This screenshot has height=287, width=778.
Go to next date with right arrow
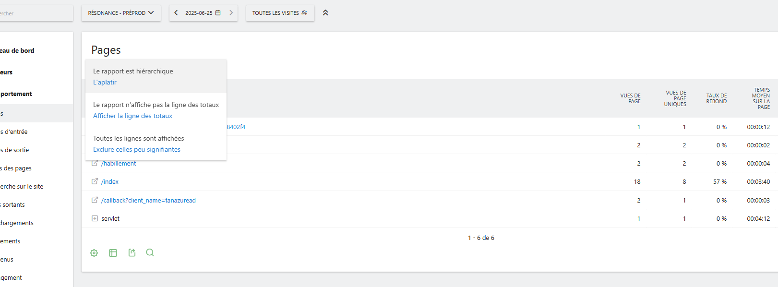pos(231,13)
